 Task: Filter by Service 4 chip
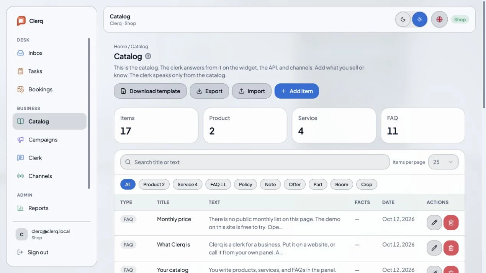click(x=188, y=184)
